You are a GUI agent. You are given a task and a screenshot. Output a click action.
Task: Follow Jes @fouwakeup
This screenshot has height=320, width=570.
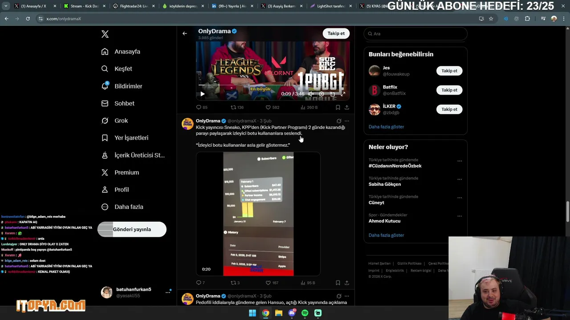click(x=449, y=71)
